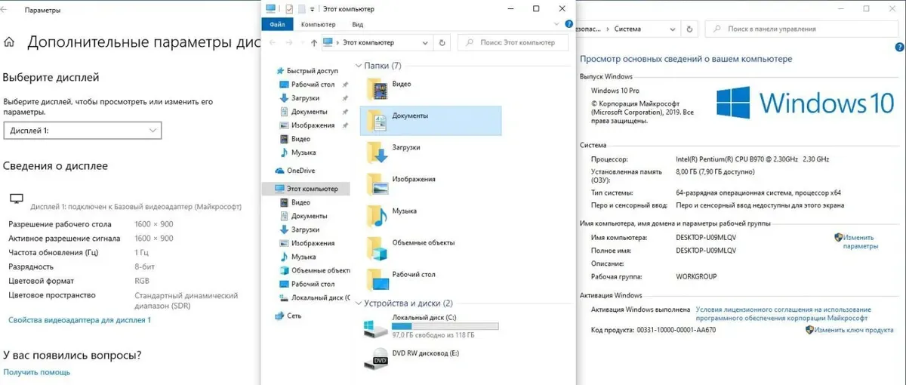Open the 'Файл' menu tab
Viewport: 906px width, 385px height.
pyautogui.click(x=276, y=24)
